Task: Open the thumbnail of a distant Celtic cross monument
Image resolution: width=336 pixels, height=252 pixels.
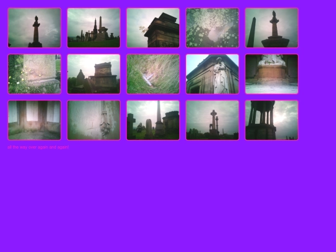Action: (x=212, y=121)
